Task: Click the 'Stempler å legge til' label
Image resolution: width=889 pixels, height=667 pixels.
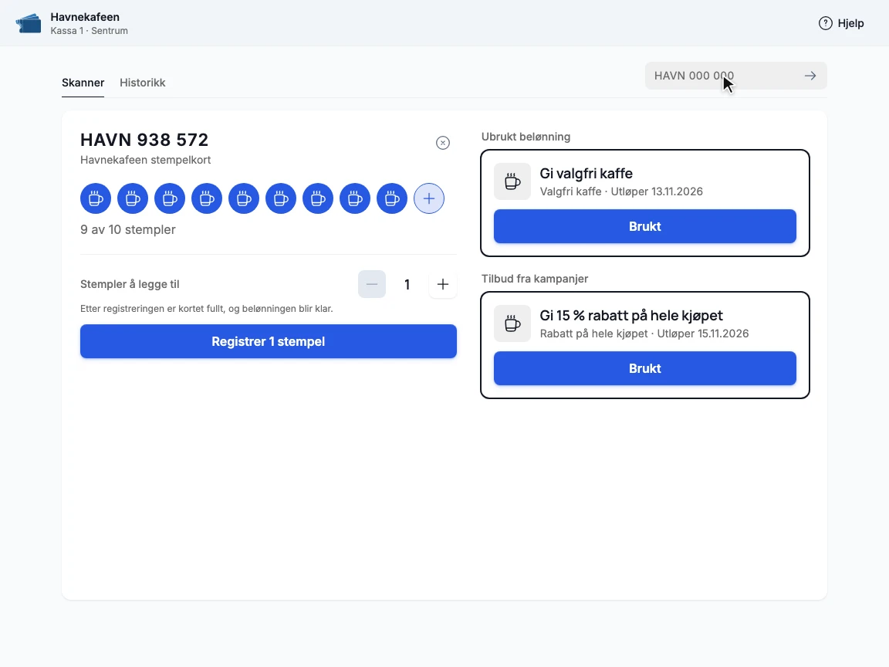Action: pyautogui.click(x=130, y=284)
